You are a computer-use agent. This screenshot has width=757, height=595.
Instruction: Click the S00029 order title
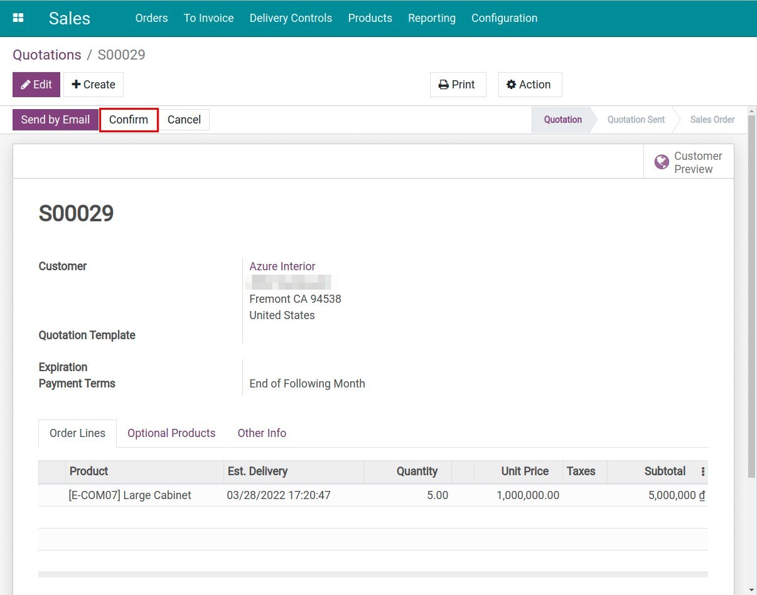coord(76,214)
